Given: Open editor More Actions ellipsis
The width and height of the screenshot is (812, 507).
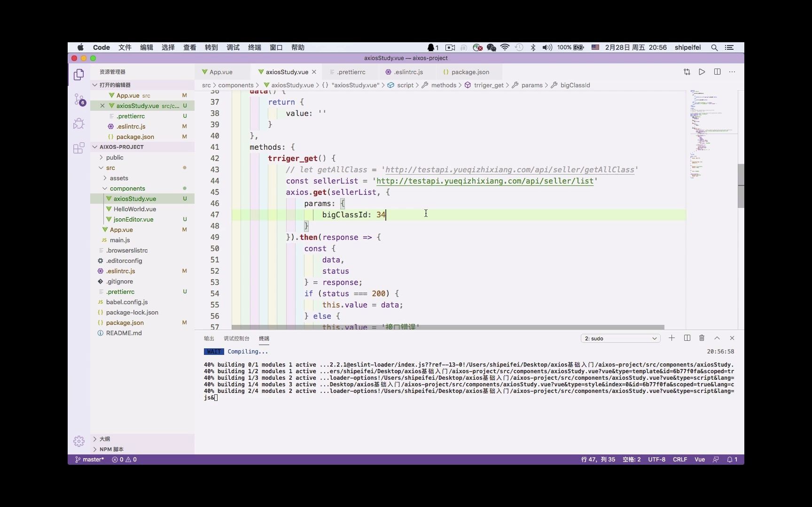Looking at the screenshot, I should (732, 72).
